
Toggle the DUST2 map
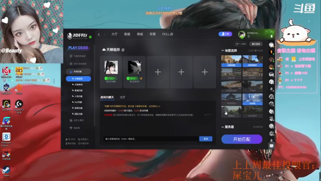coord(252,74)
